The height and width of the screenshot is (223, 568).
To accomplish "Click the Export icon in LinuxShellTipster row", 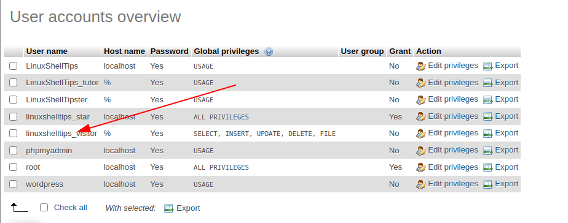I will 488,100.
